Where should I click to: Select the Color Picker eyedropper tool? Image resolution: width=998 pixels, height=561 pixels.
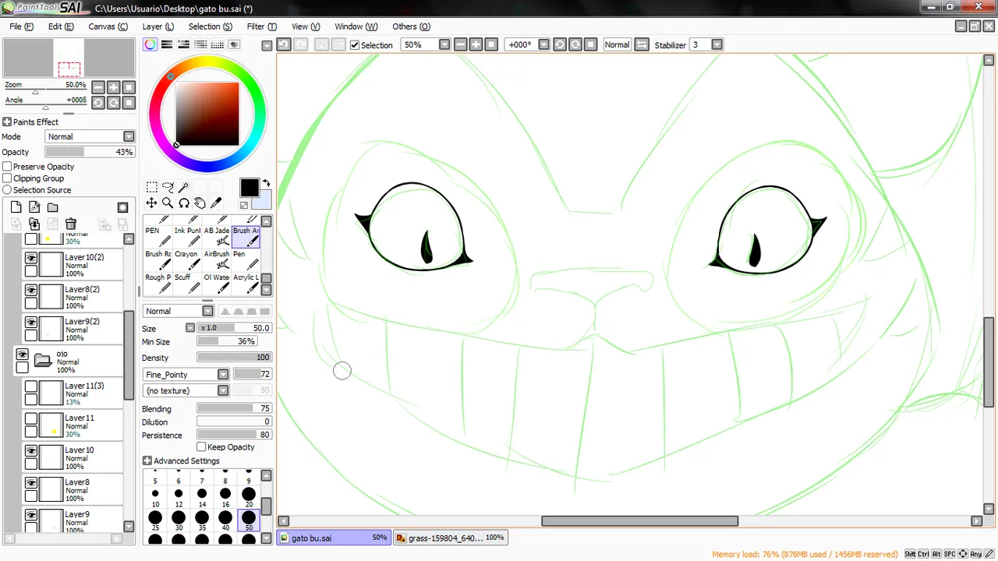click(x=216, y=203)
